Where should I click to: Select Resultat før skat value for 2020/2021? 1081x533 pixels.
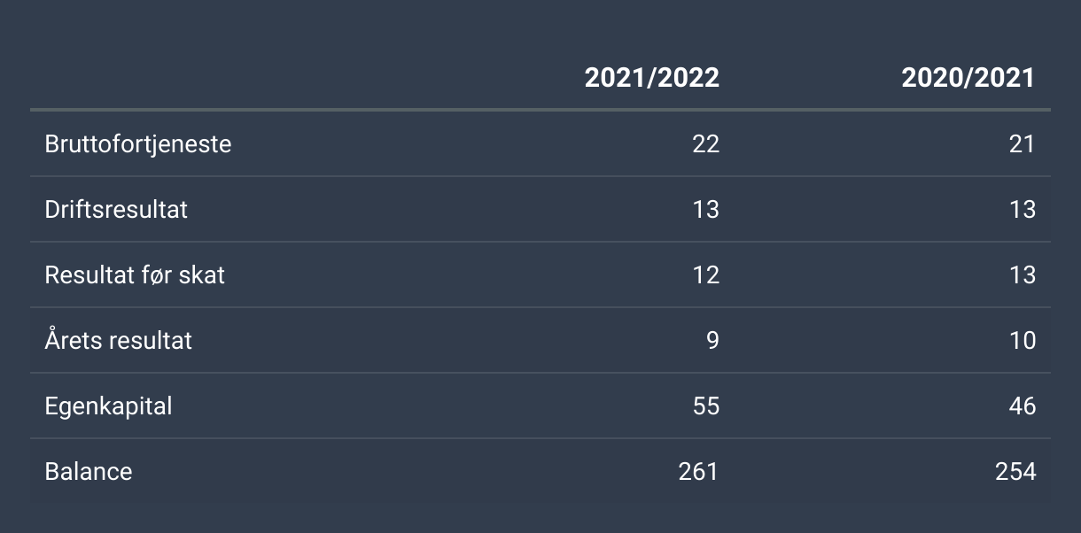1022,274
